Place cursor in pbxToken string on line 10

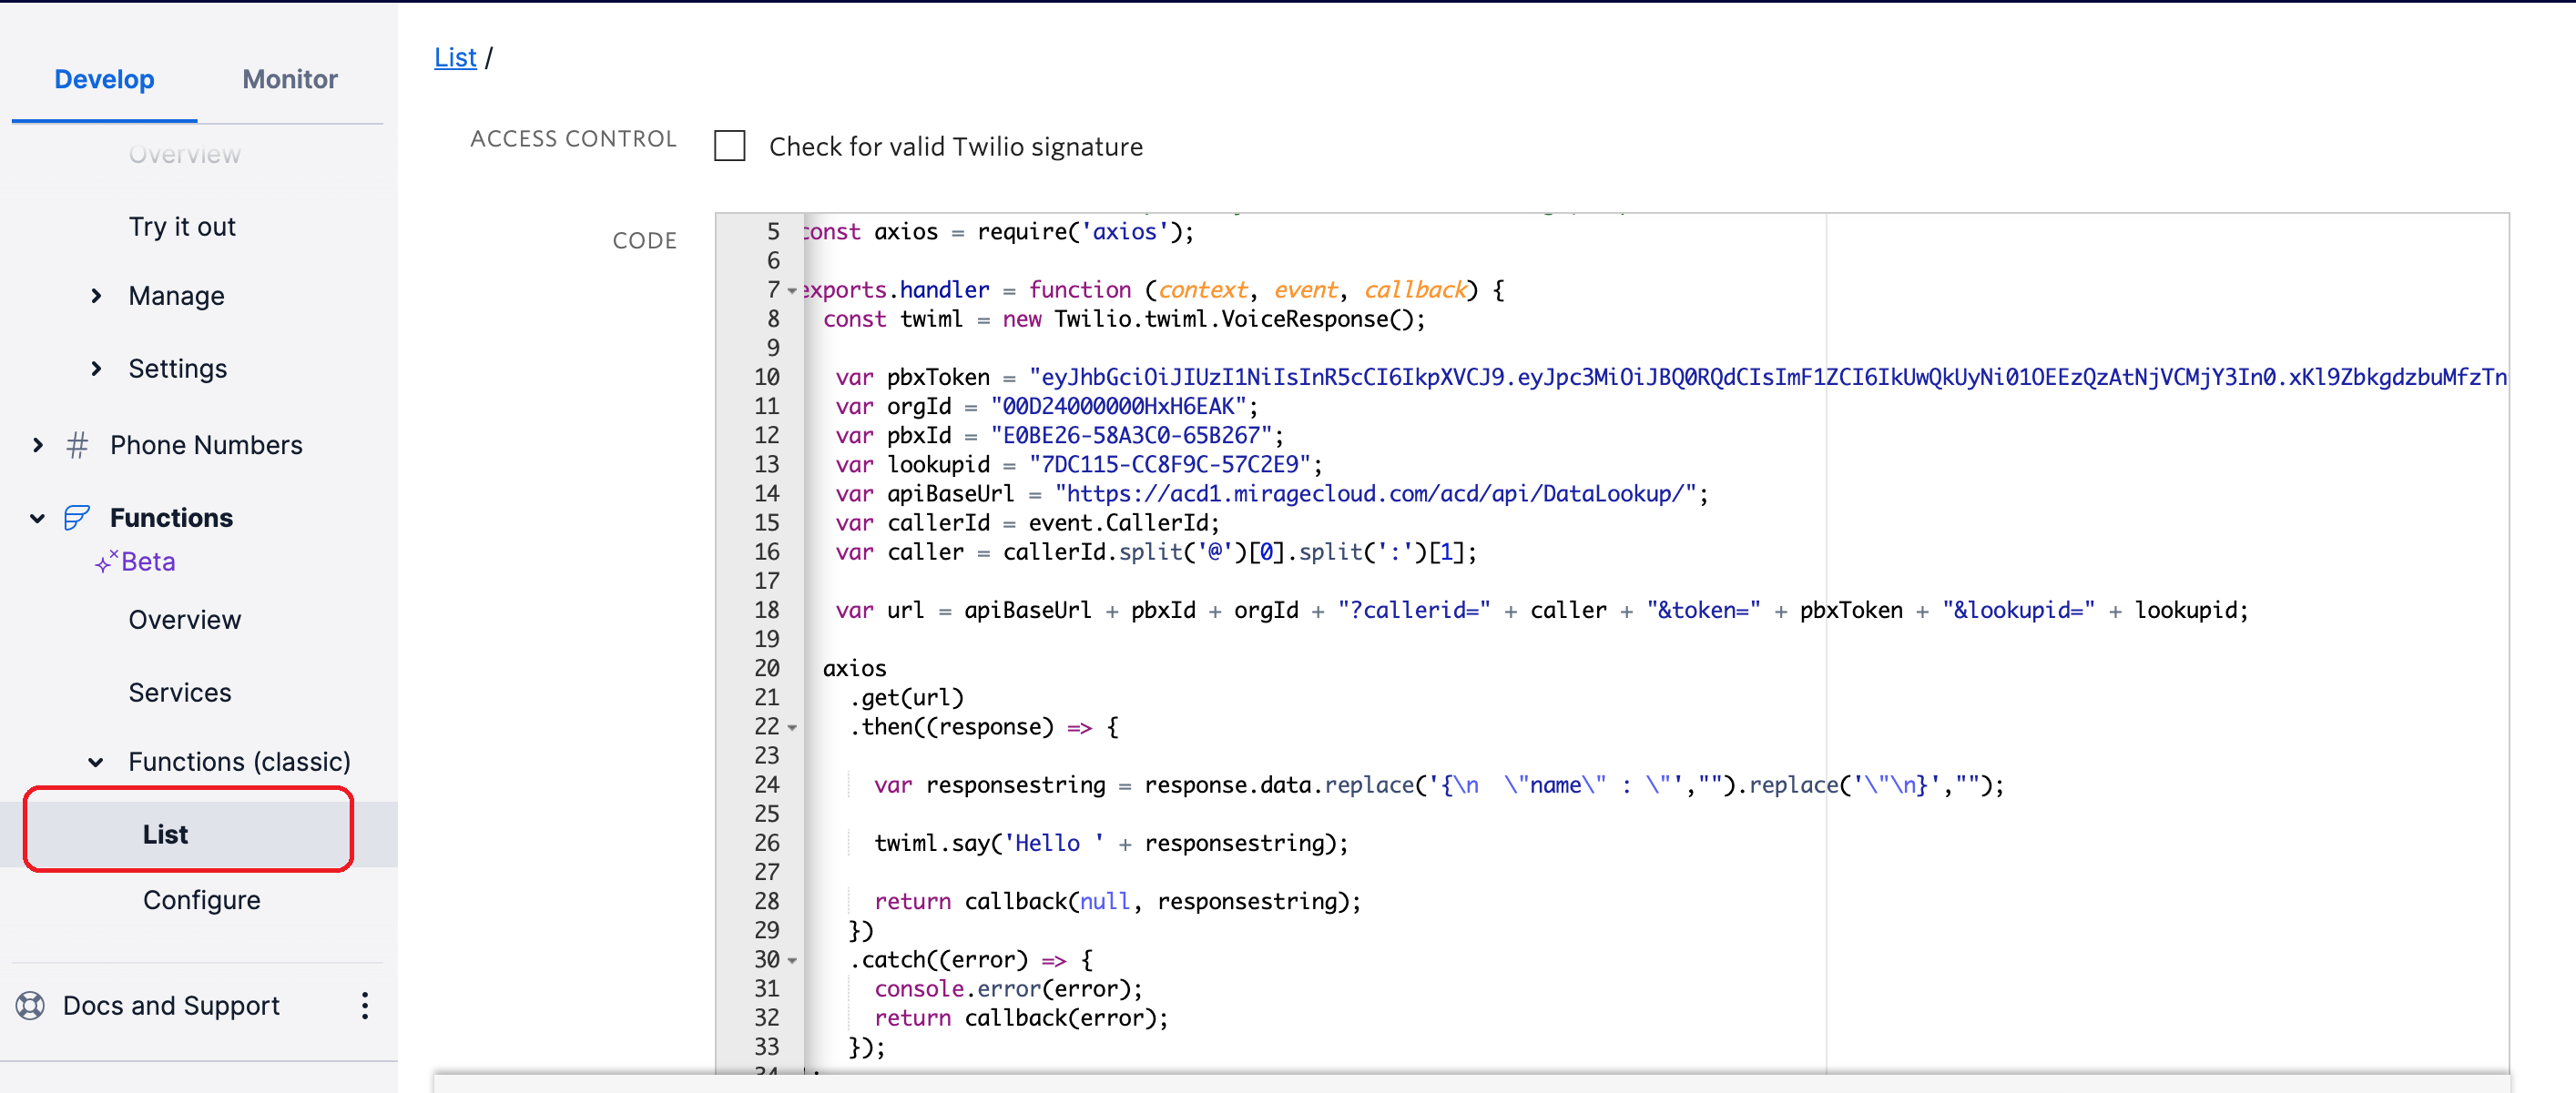tap(1768, 377)
